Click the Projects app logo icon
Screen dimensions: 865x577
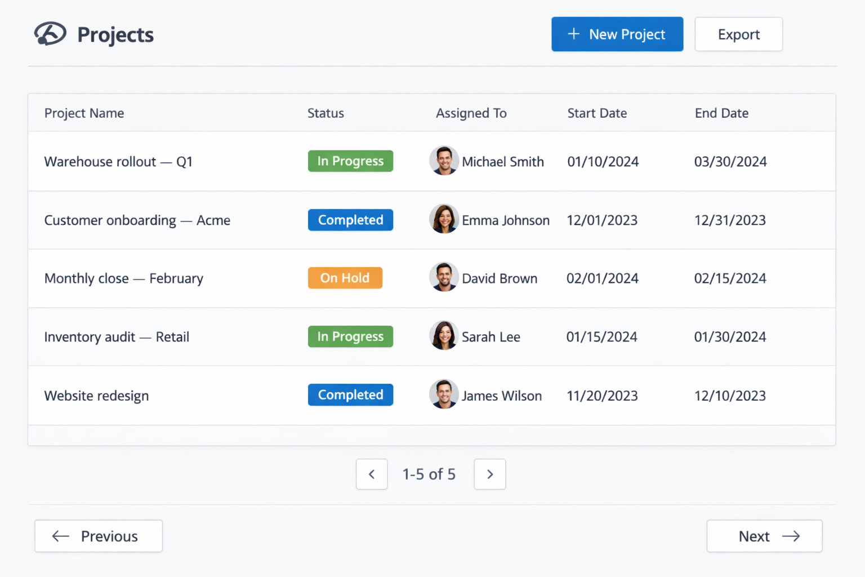click(x=50, y=34)
